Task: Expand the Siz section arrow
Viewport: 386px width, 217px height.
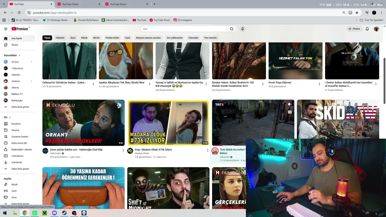Action: 10,117
